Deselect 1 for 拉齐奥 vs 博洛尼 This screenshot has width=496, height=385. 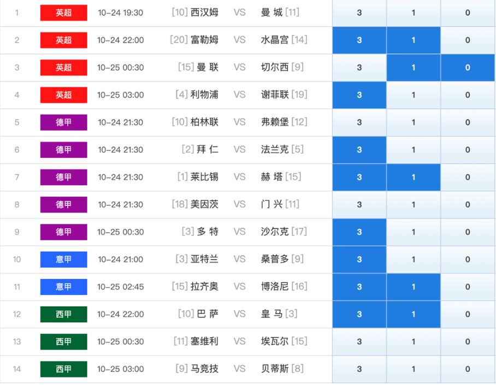(x=414, y=287)
